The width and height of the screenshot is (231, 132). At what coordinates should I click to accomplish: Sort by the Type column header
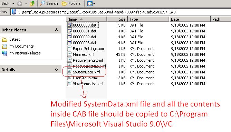[148, 19]
